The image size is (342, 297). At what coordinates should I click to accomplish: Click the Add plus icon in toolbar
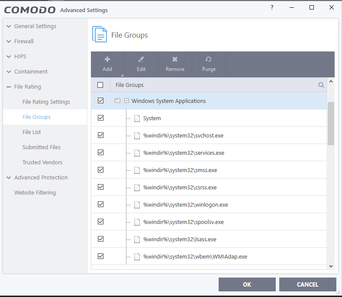tap(107, 59)
